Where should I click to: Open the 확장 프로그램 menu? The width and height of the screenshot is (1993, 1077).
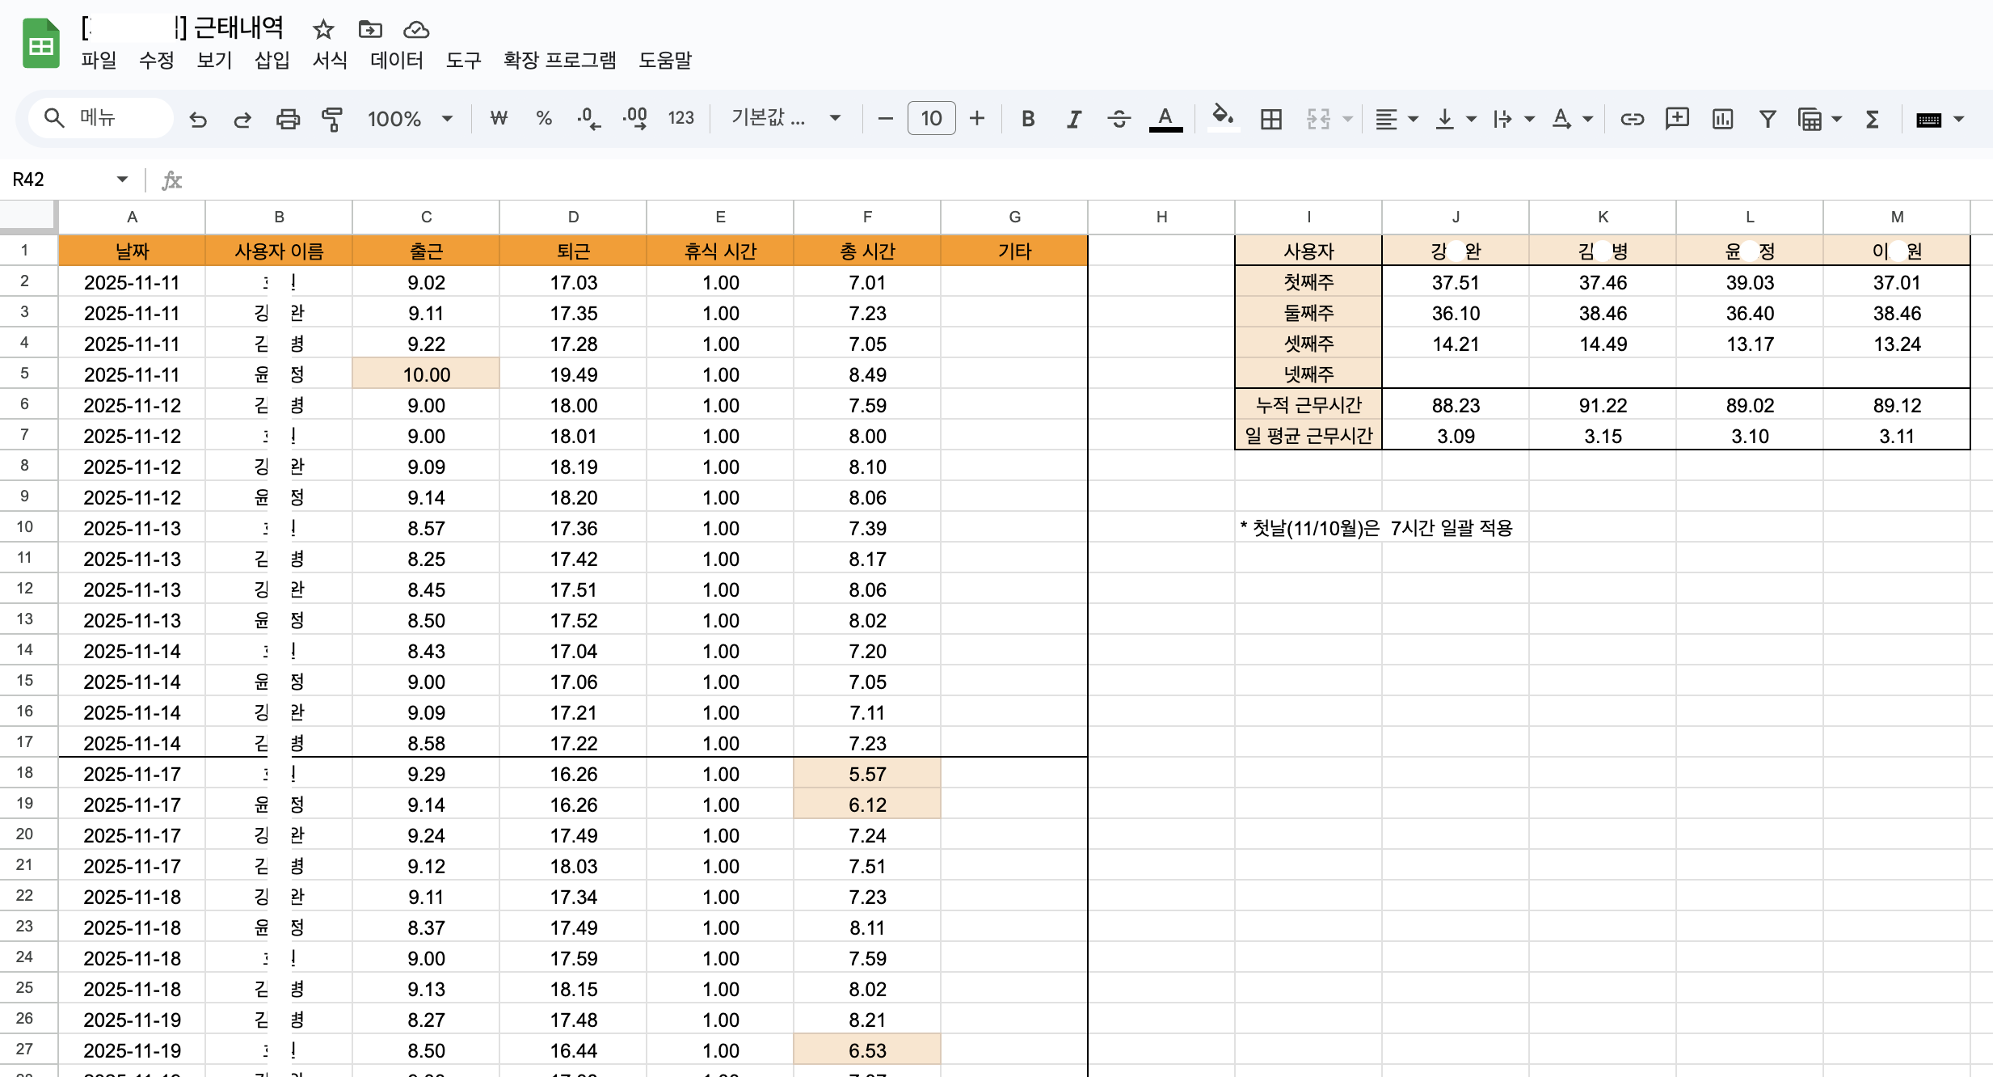click(x=559, y=61)
